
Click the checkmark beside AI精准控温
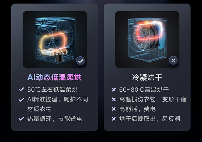coord(21,100)
